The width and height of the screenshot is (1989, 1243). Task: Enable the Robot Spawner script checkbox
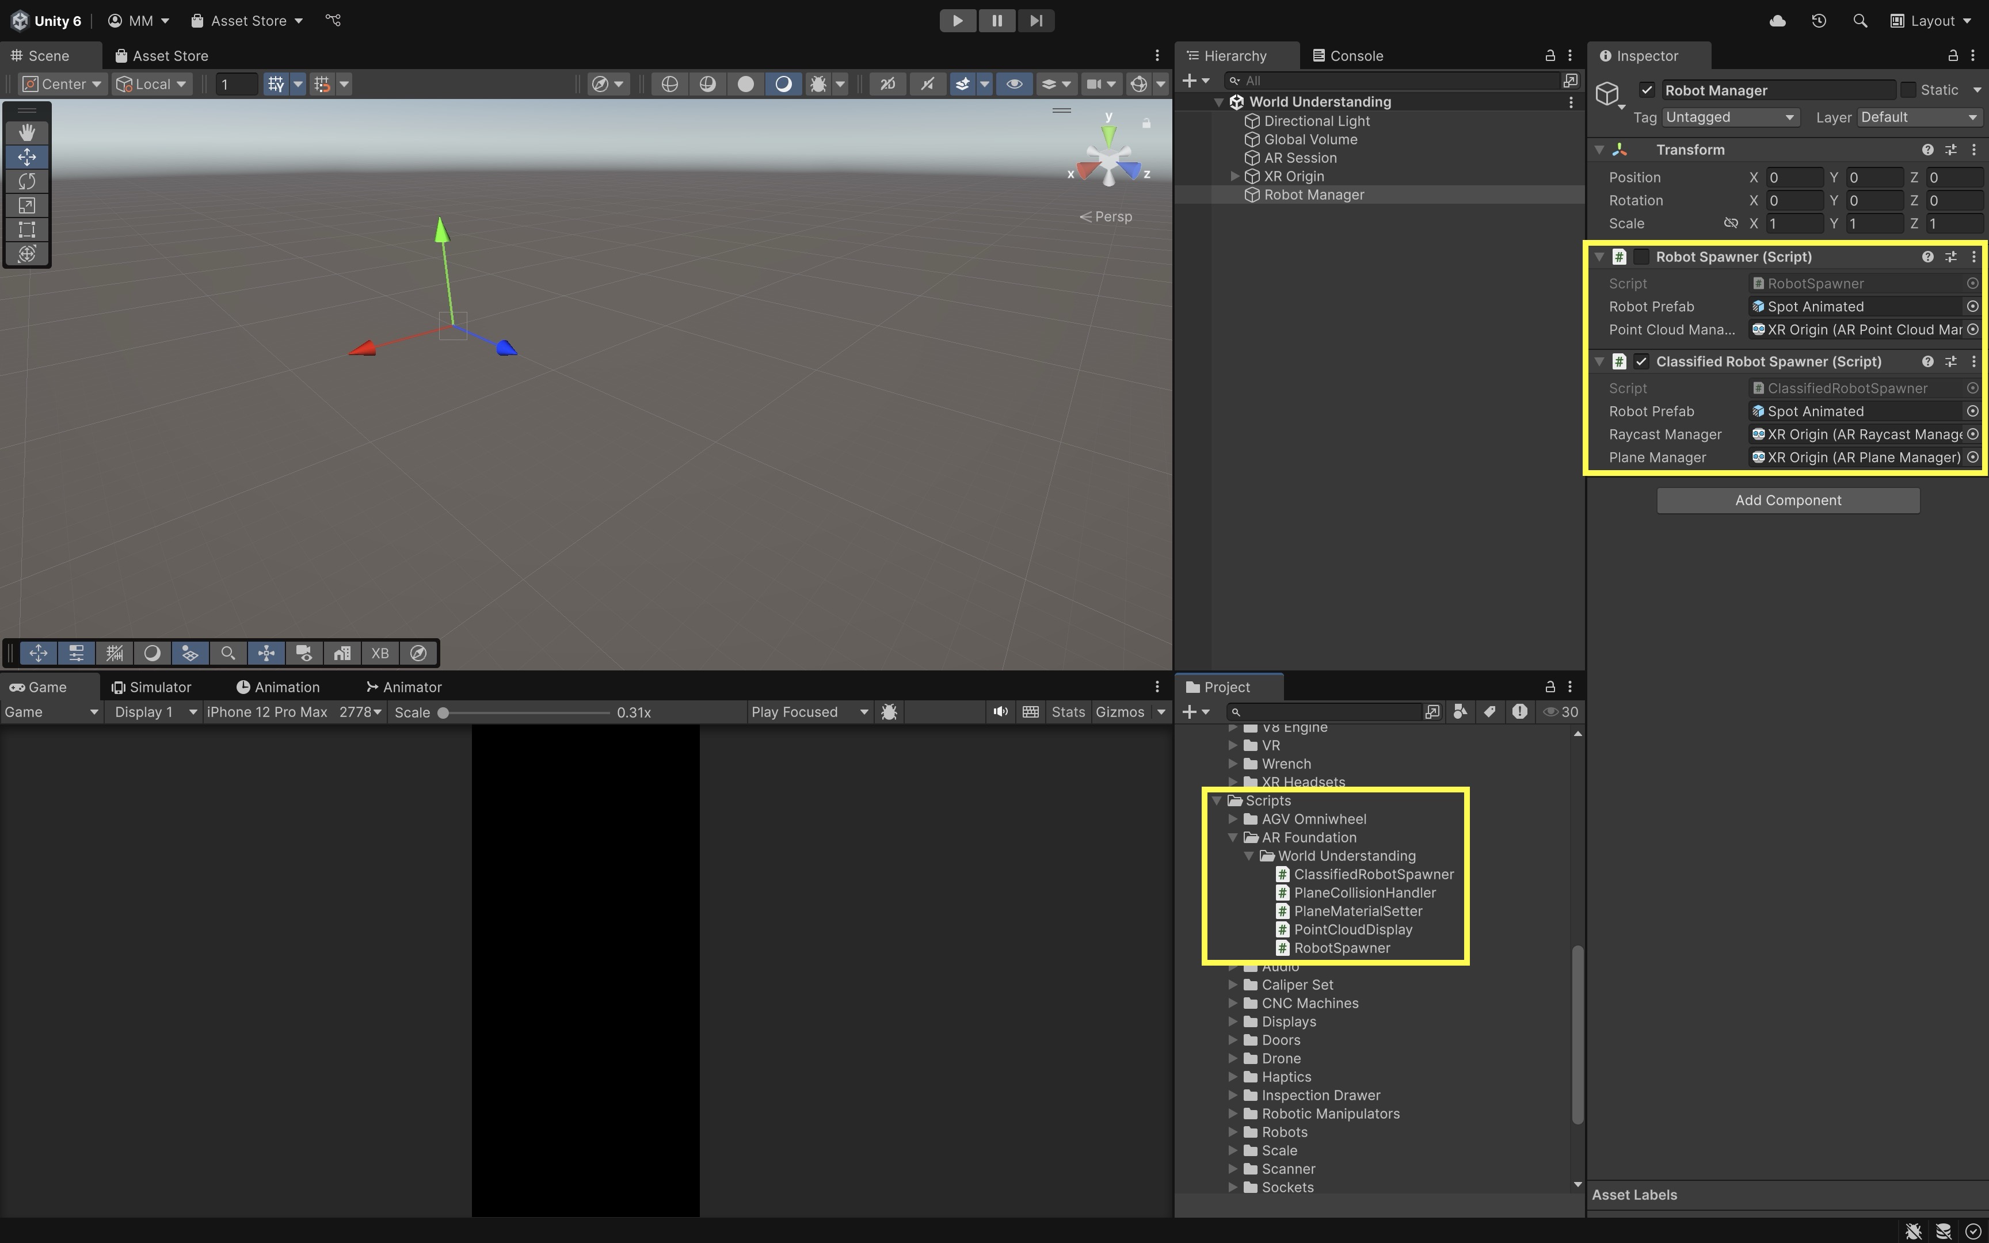(x=1641, y=257)
